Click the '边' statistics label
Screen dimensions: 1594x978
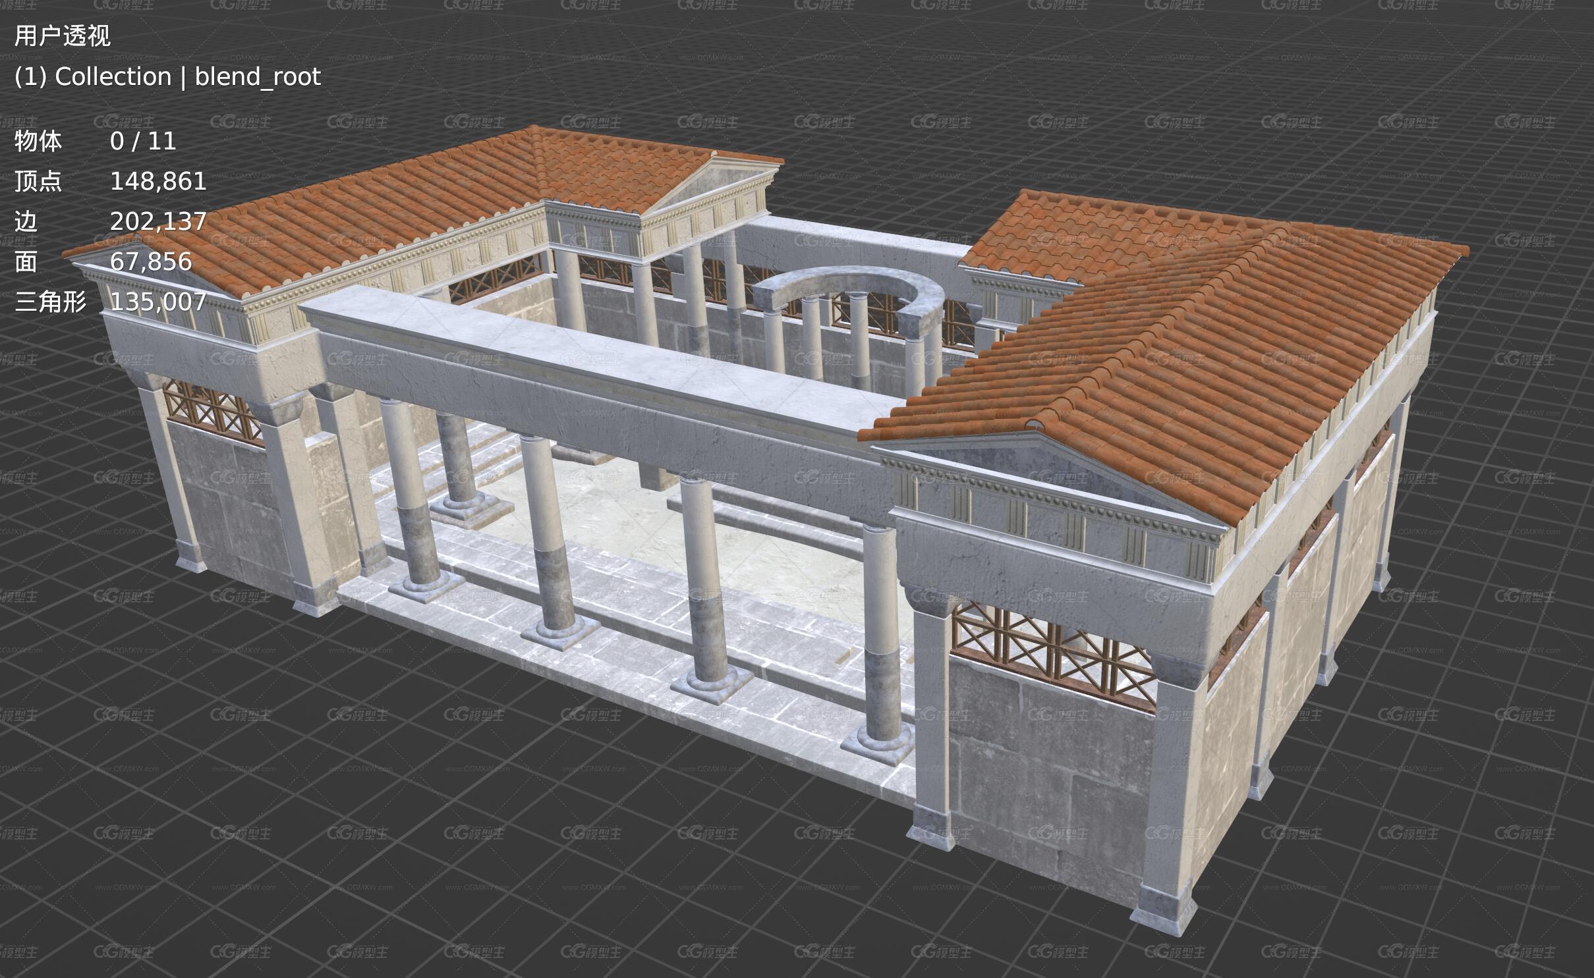click(x=26, y=221)
